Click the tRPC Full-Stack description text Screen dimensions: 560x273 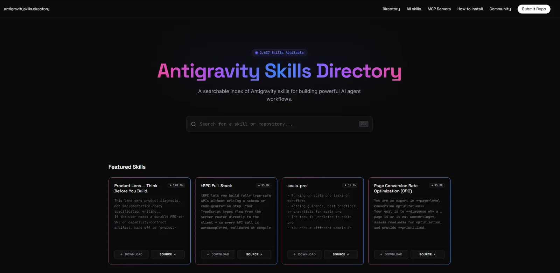tap(236, 212)
